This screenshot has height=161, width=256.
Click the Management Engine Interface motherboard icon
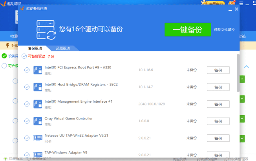pos(38,104)
